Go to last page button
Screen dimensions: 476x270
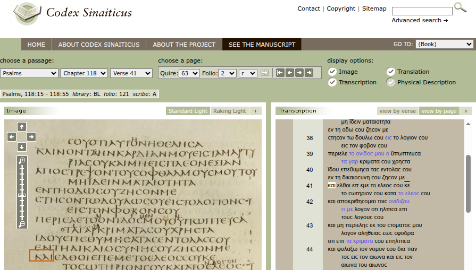[310, 73]
